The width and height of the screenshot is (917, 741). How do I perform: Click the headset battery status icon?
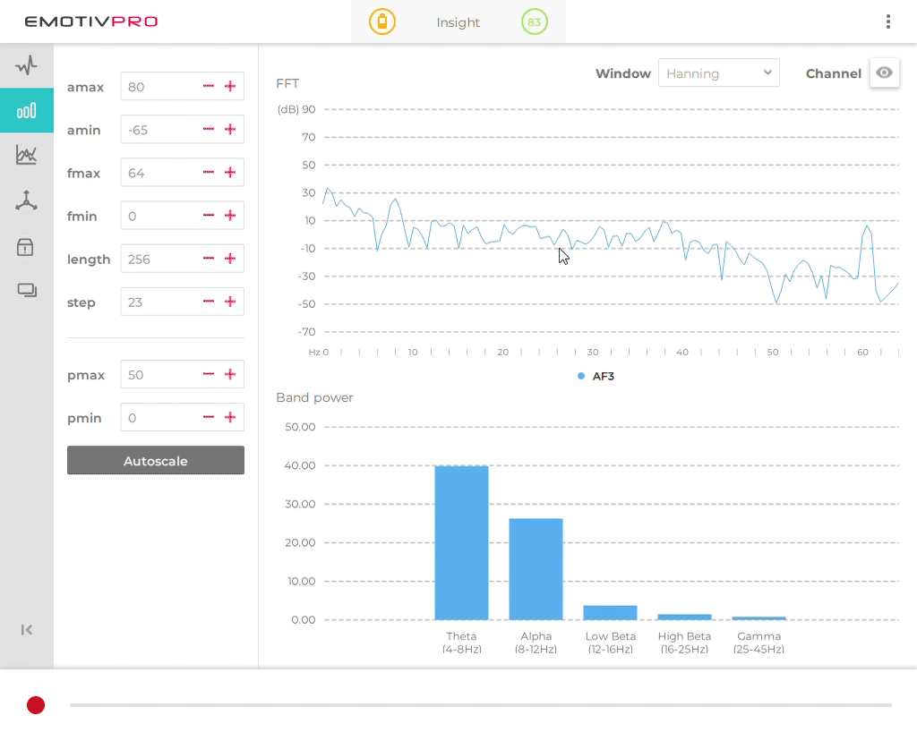pyautogui.click(x=382, y=22)
